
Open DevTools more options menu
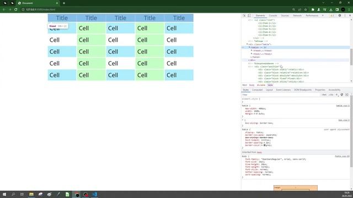(345, 15)
